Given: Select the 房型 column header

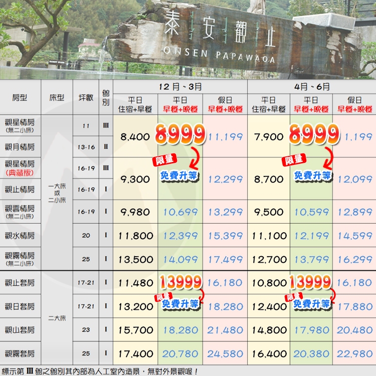Looking at the screenshot, I should coord(20,98).
